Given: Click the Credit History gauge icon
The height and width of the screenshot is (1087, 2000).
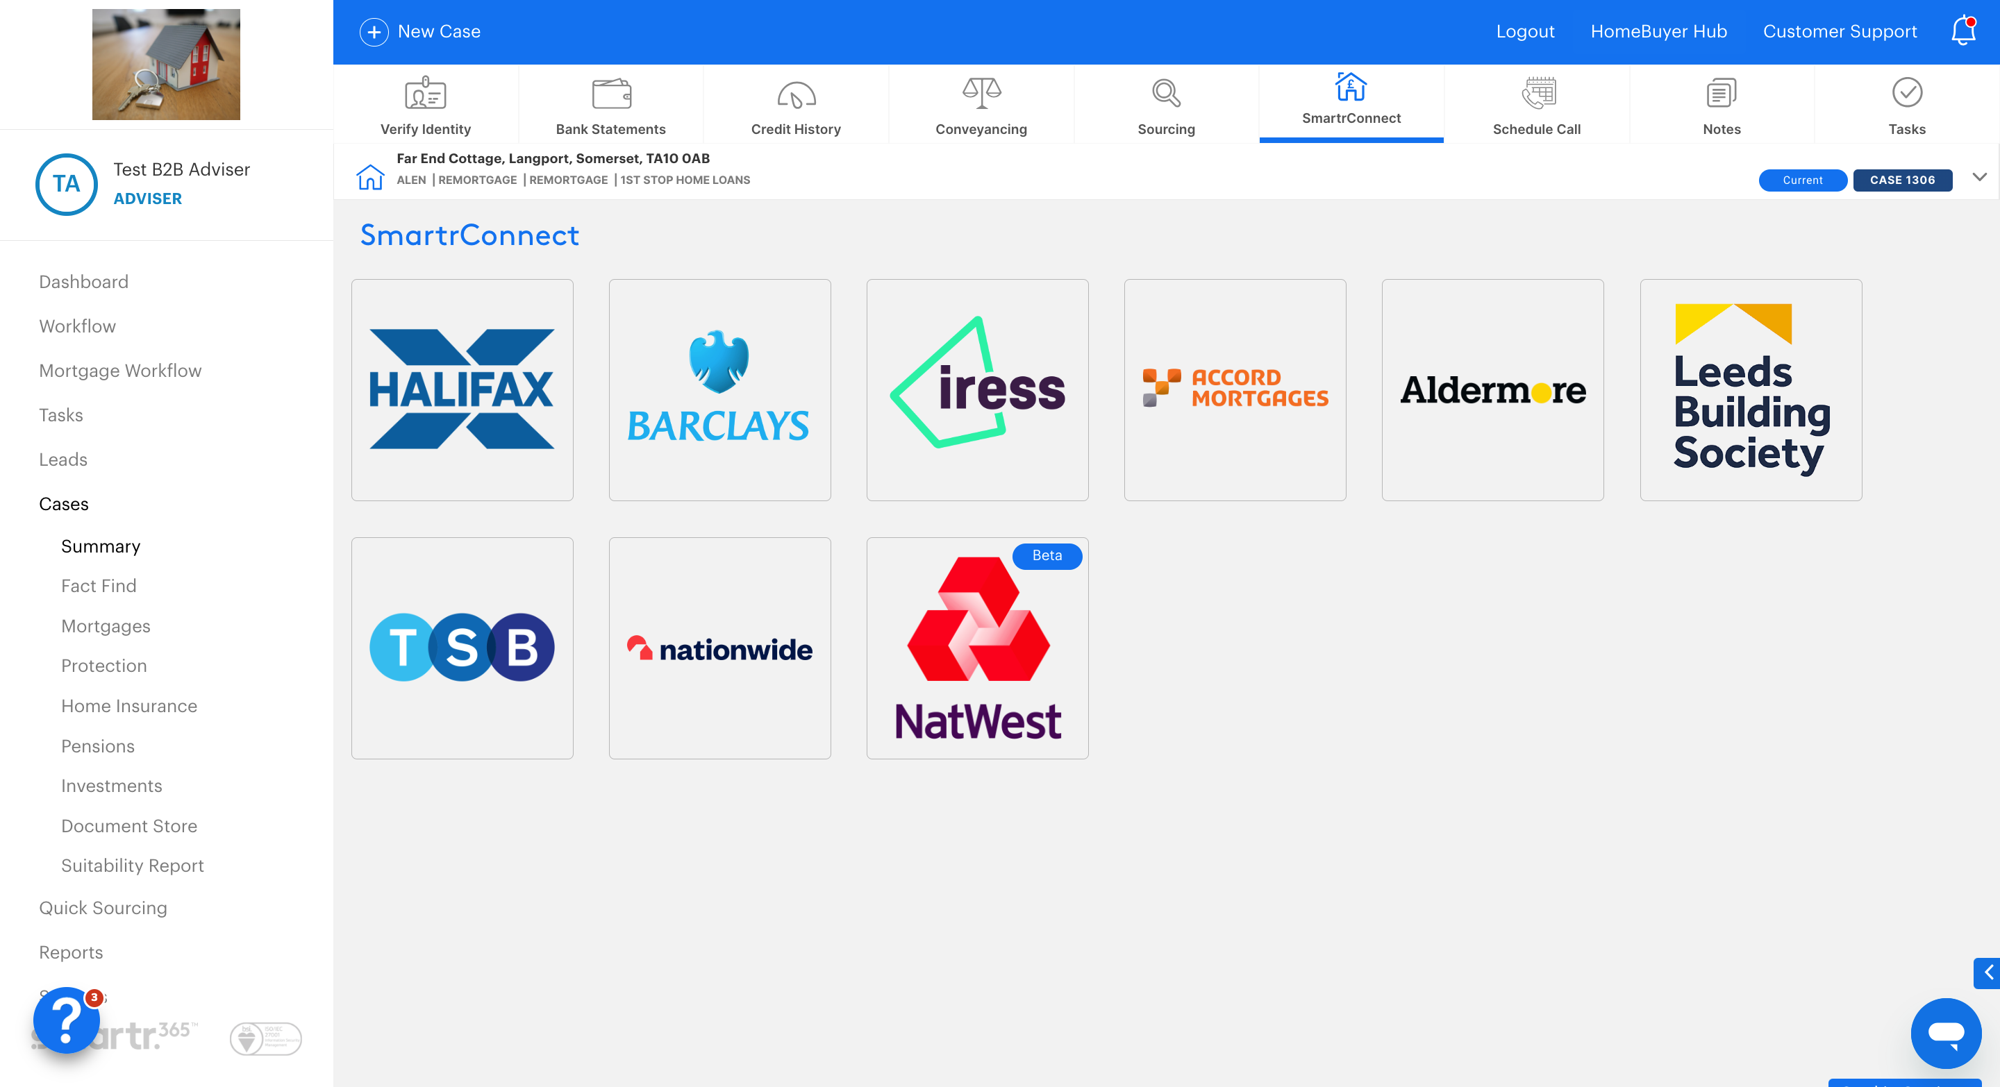Looking at the screenshot, I should pyautogui.click(x=796, y=94).
